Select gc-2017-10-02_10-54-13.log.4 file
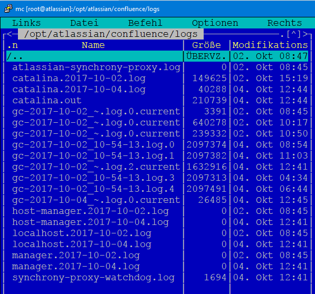This screenshot has width=315, height=294. pyautogui.click(x=93, y=189)
